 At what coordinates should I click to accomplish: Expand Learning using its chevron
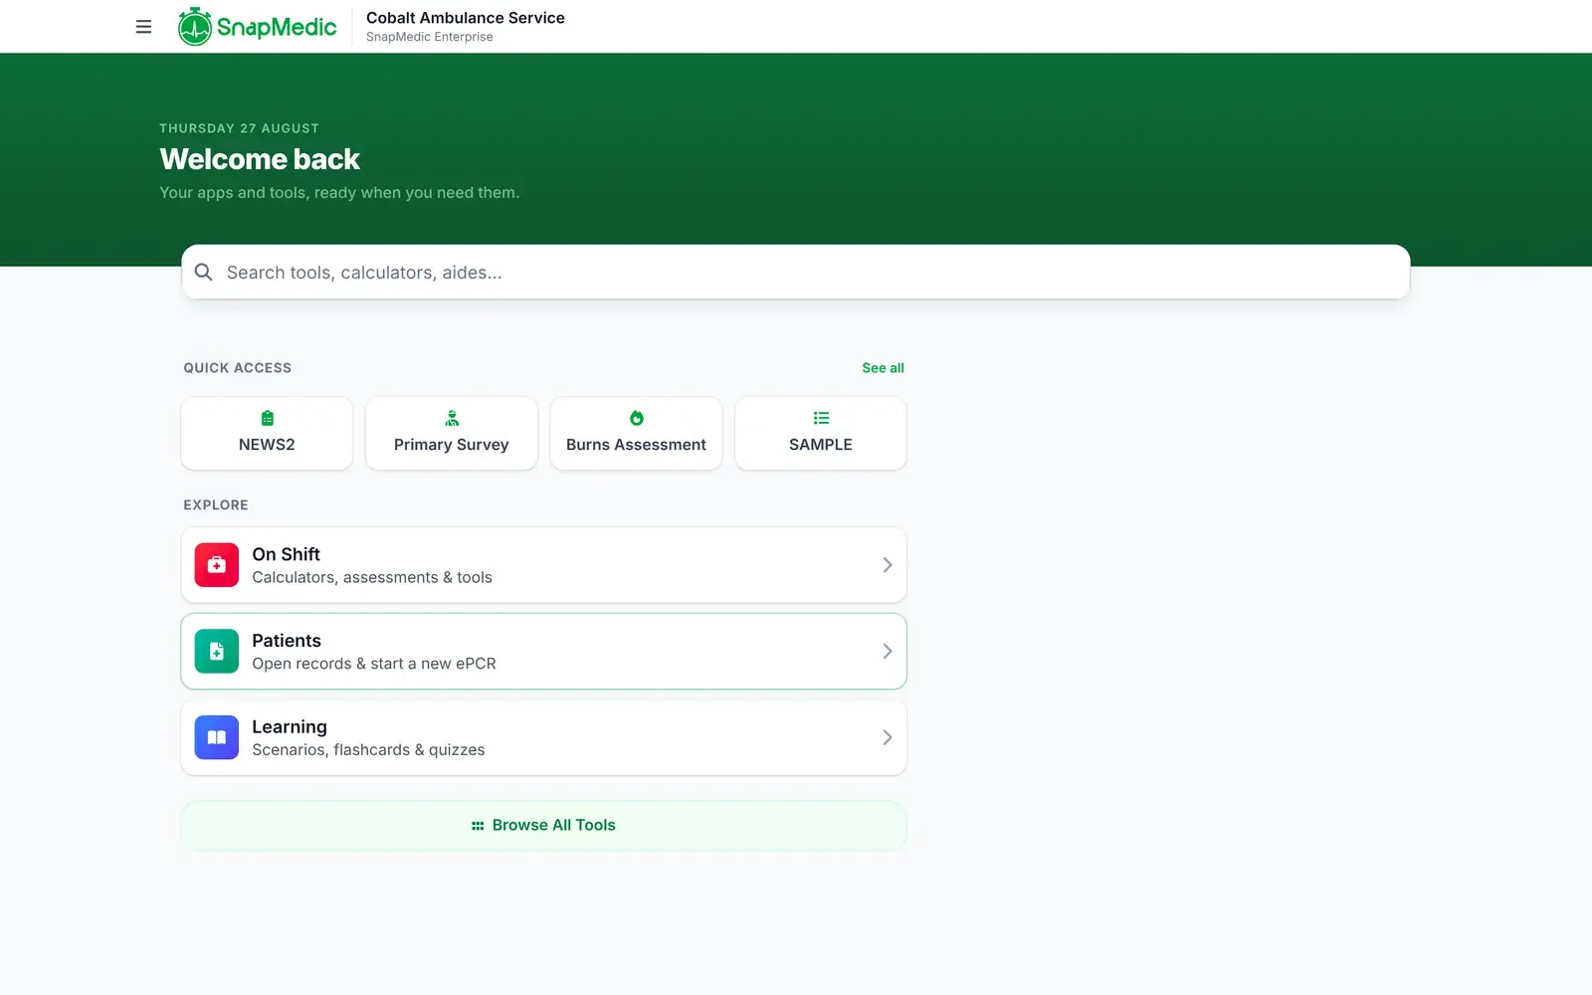tap(888, 737)
